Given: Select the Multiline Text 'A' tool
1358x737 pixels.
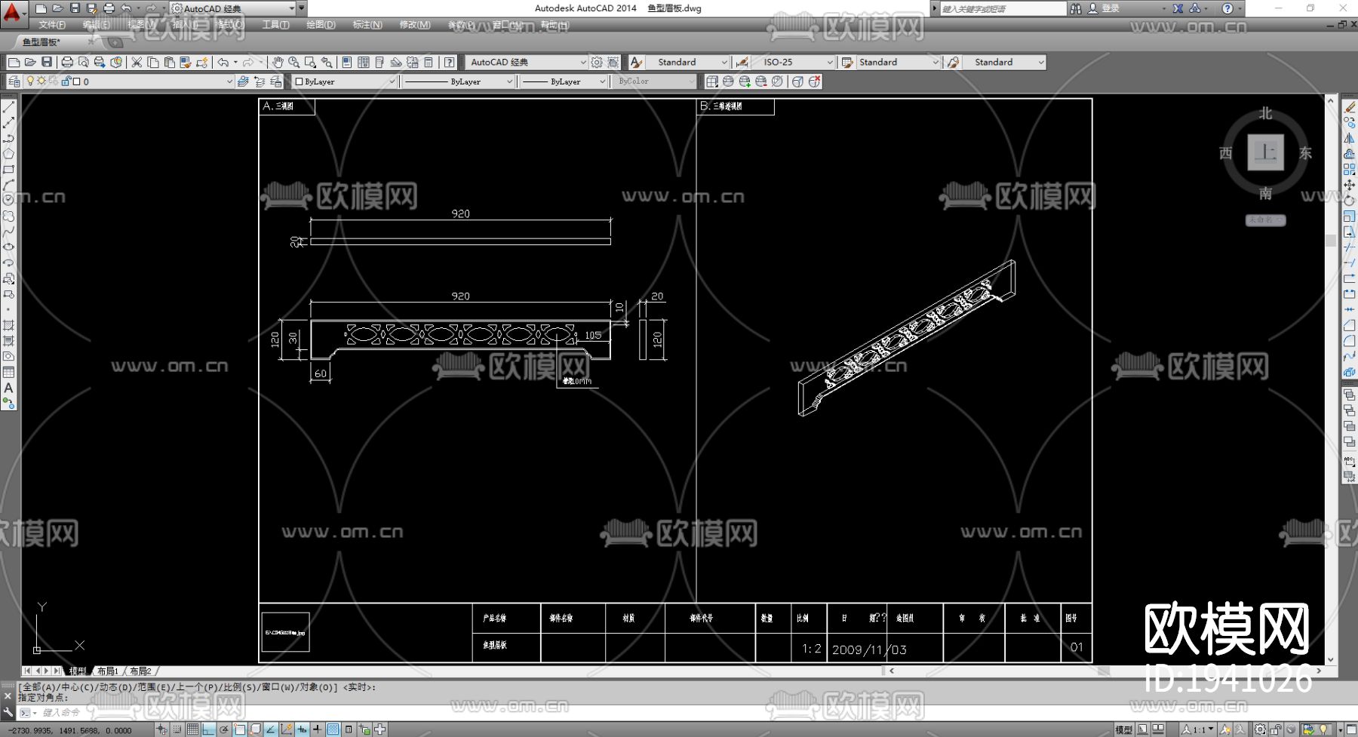Looking at the screenshot, I should [x=8, y=388].
